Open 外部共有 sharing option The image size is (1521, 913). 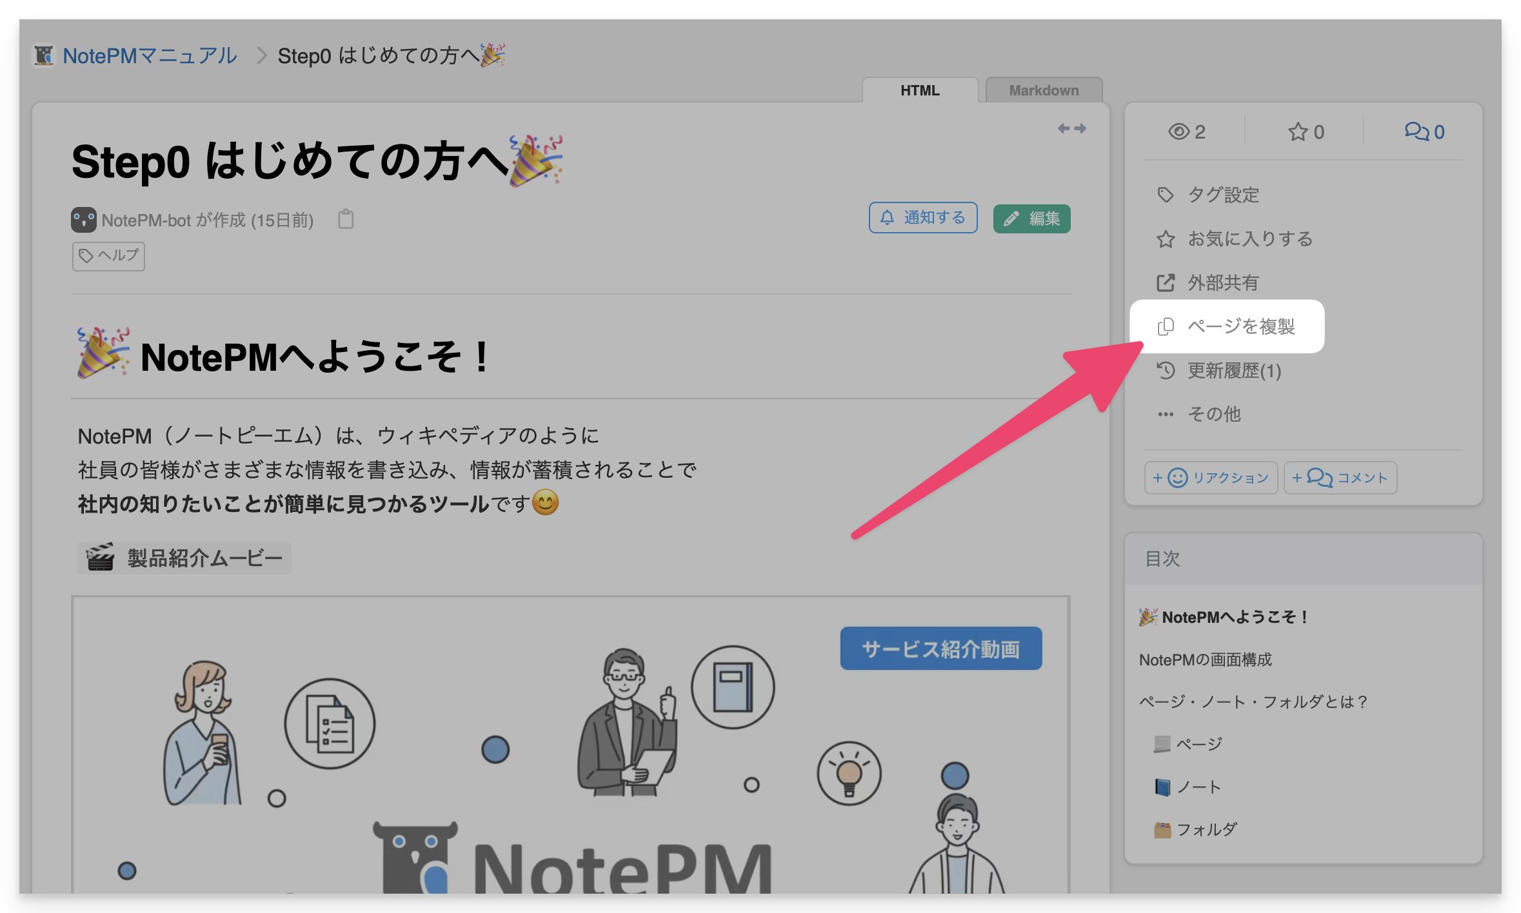pos(1208,282)
